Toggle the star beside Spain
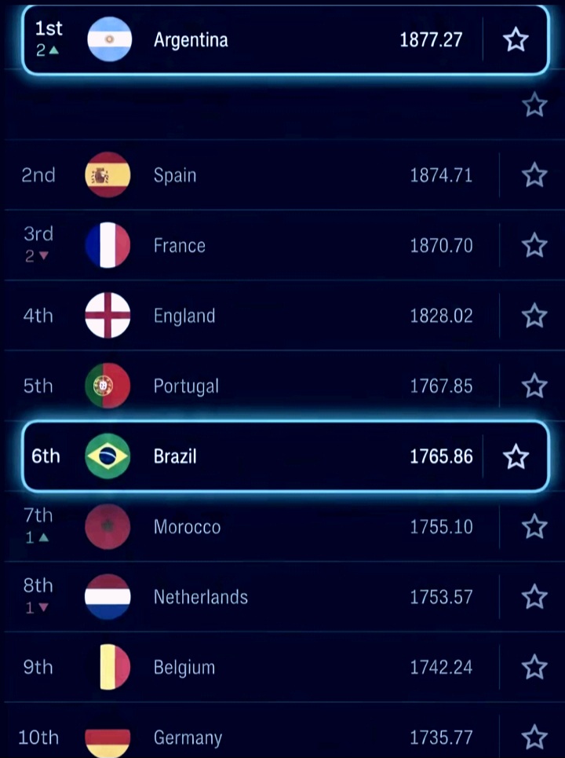The width and height of the screenshot is (565, 758). coord(534,175)
